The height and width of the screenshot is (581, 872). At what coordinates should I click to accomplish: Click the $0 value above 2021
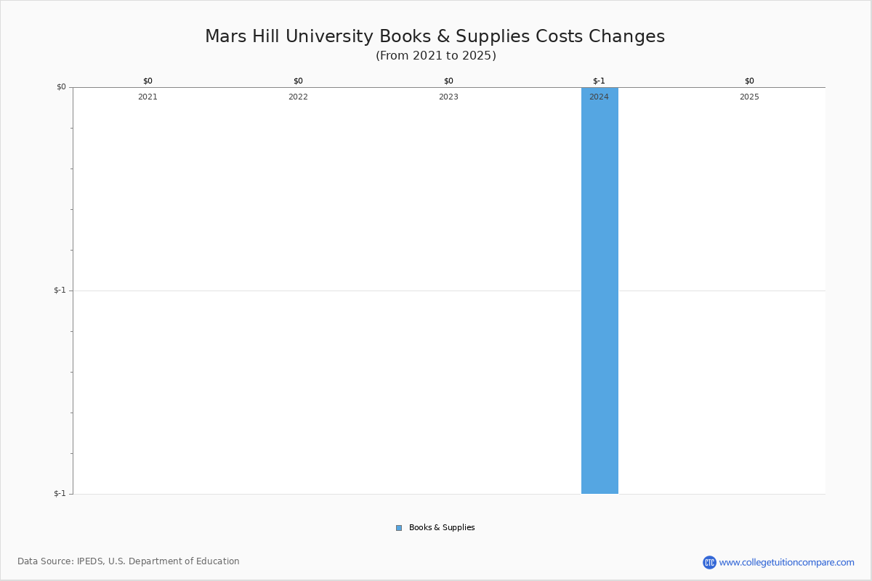(x=148, y=81)
